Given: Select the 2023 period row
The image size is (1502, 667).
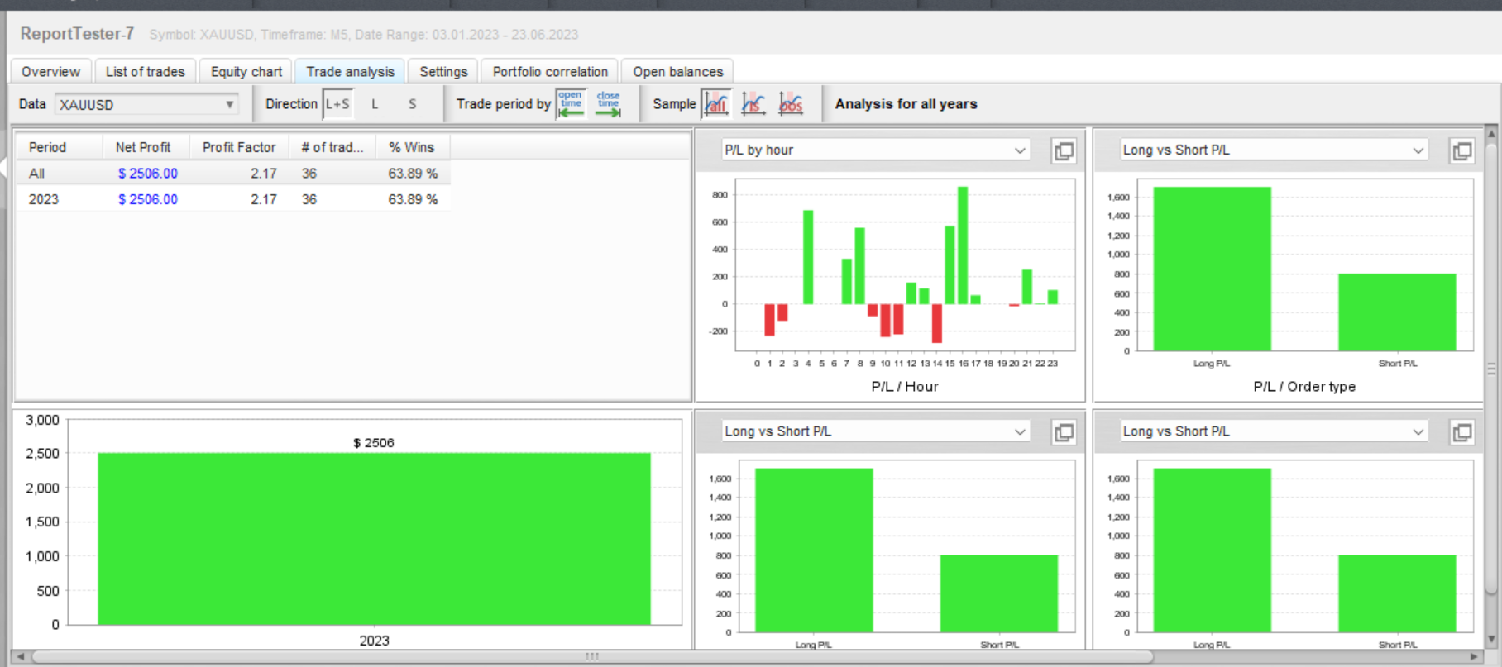Looking at the screenshot, I should tap(233, 199).
